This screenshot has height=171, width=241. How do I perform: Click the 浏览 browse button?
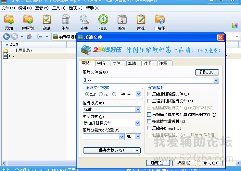point(207,72)
